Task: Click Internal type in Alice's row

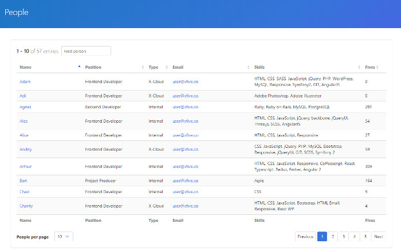Action: 156,135
